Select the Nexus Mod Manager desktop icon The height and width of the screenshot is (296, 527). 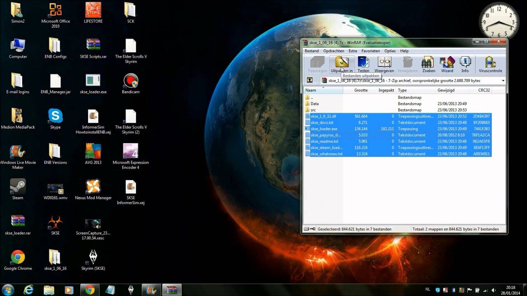coord(93,190)
